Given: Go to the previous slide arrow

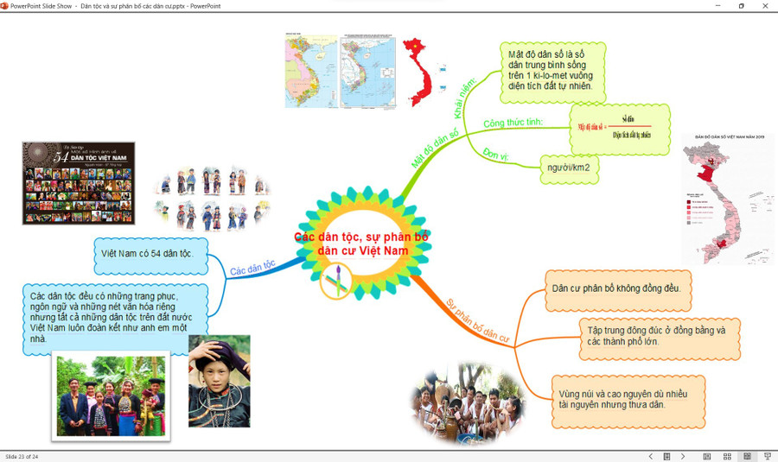Looking at the screenshot, I should tap(651, 456).
